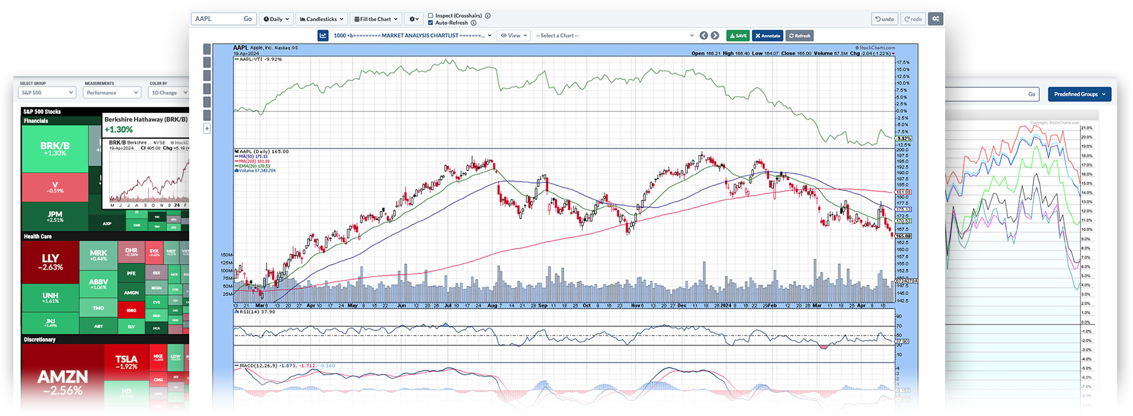Click Go button in right background window

[x=1031, y=94]
